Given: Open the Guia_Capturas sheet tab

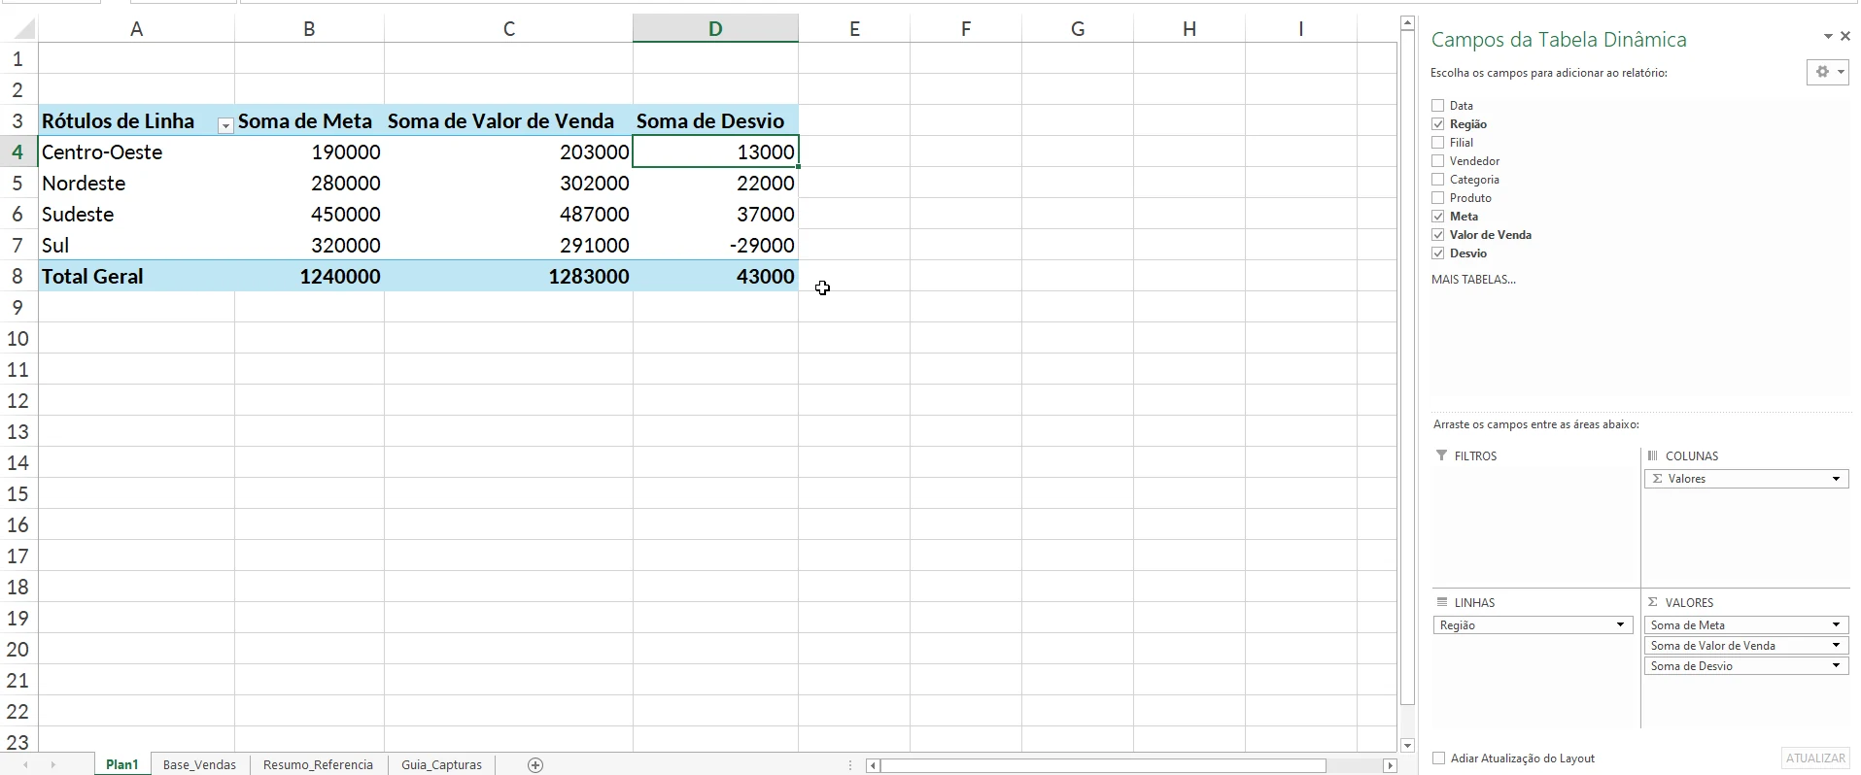Looking at the screenshot, I should (x=441, y=765).
